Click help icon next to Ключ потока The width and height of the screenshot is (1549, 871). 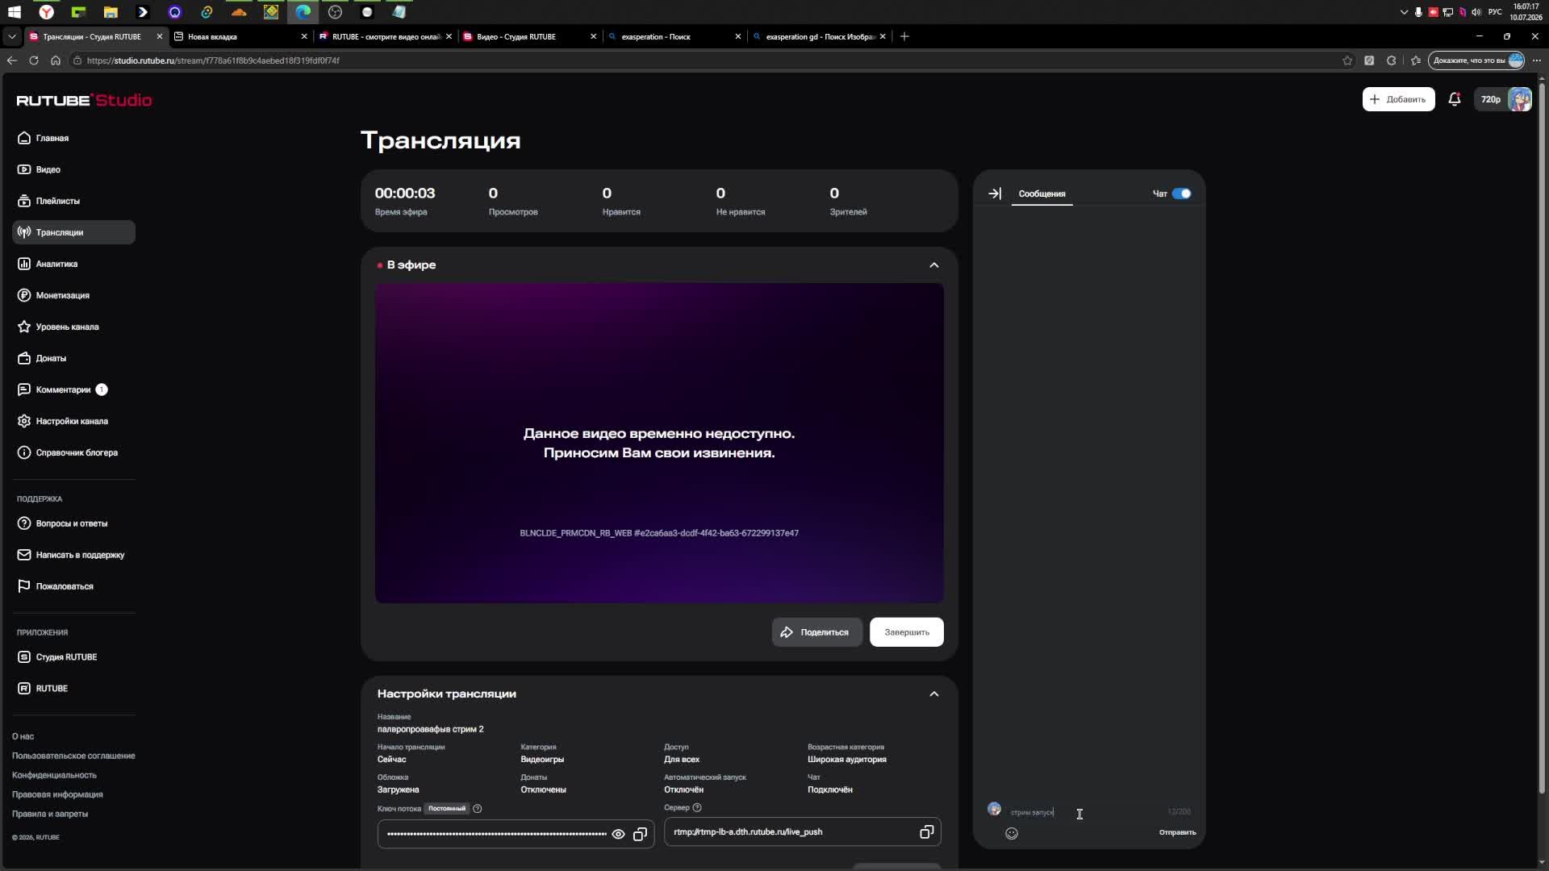tap(477, 809)
